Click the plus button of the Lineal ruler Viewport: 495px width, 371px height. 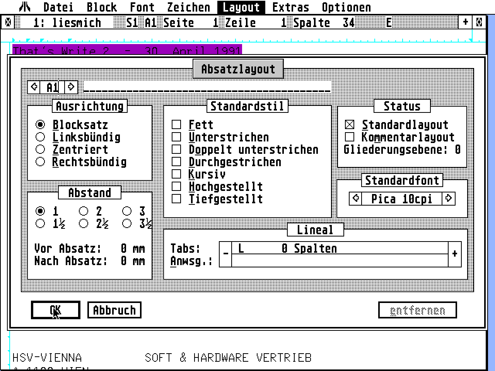455,254
